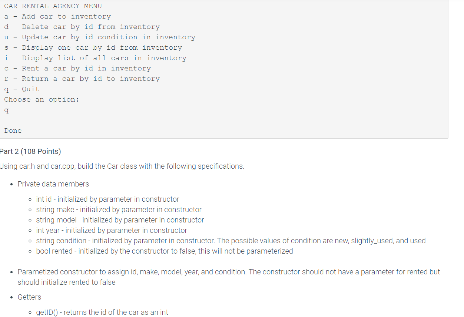
Task: Click the 'c - Rent a car by id' line
Action: click(77, 68)
